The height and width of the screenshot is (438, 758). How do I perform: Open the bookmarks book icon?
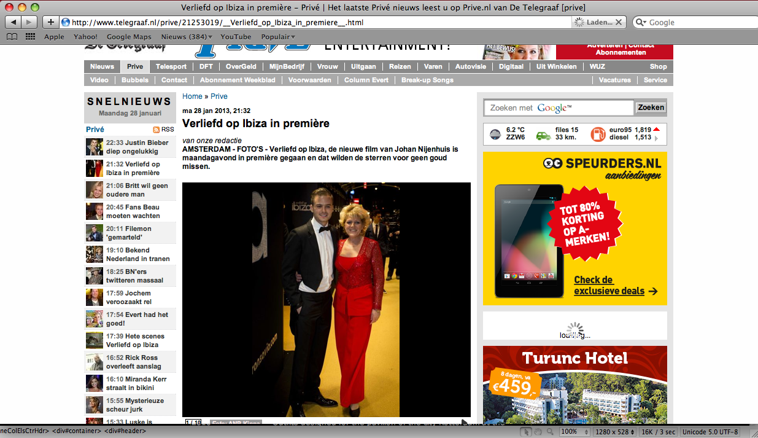point(12,37)
